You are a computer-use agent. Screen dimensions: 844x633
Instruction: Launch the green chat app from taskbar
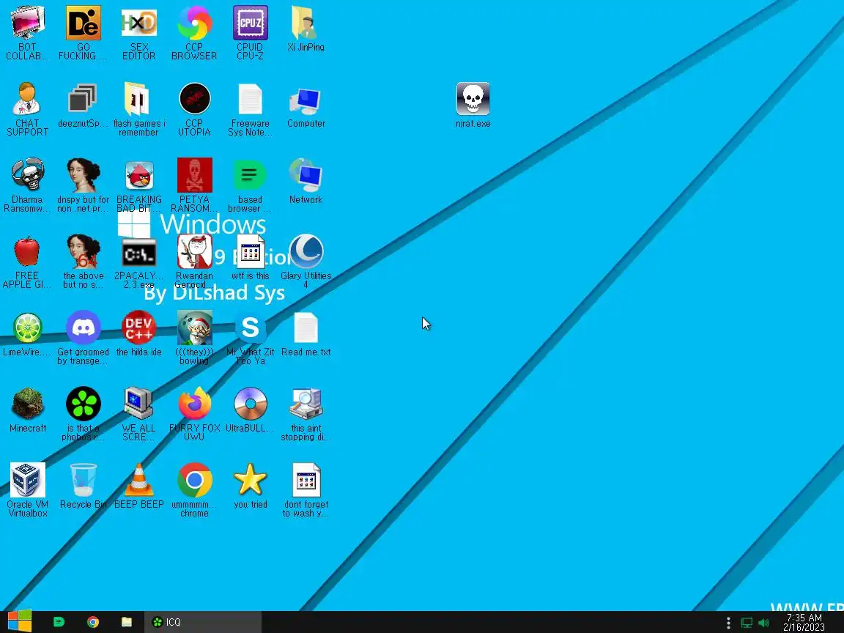pos(59,622)
